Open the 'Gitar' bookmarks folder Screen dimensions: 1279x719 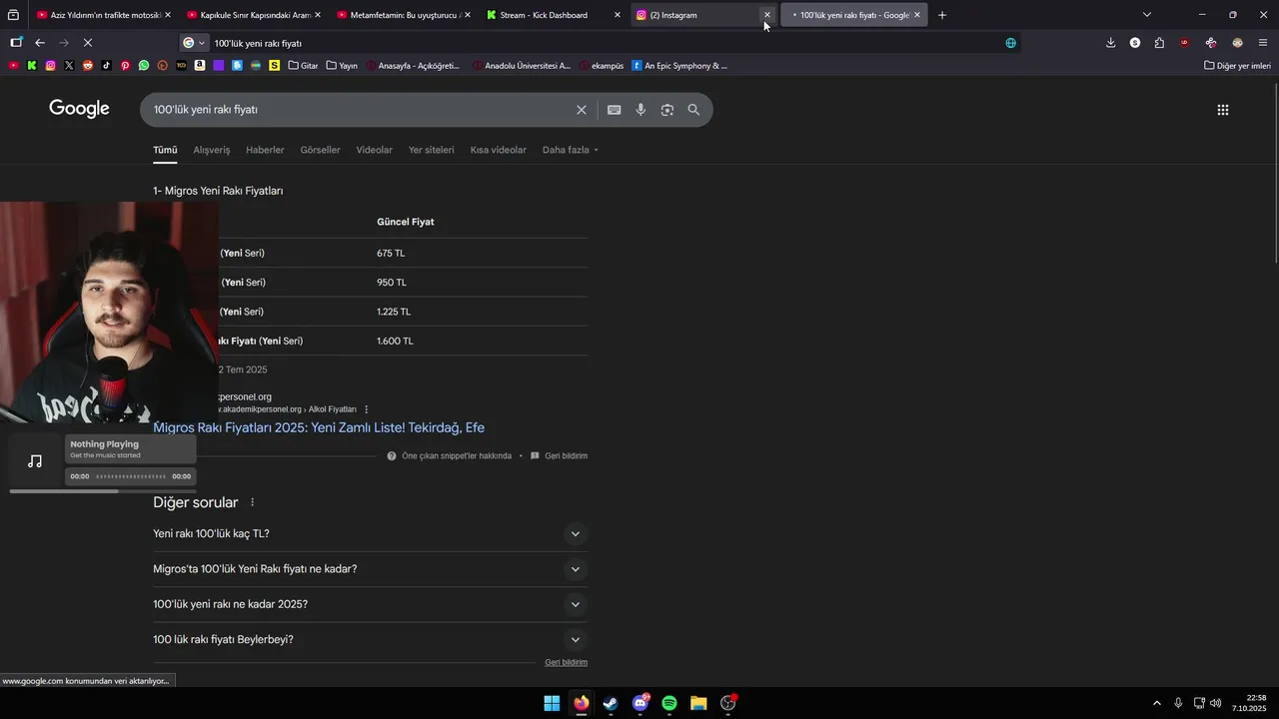pos(303,66)
